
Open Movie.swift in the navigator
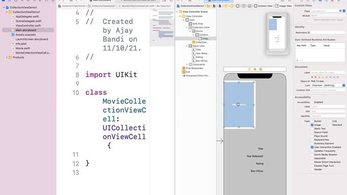point(23,48)
